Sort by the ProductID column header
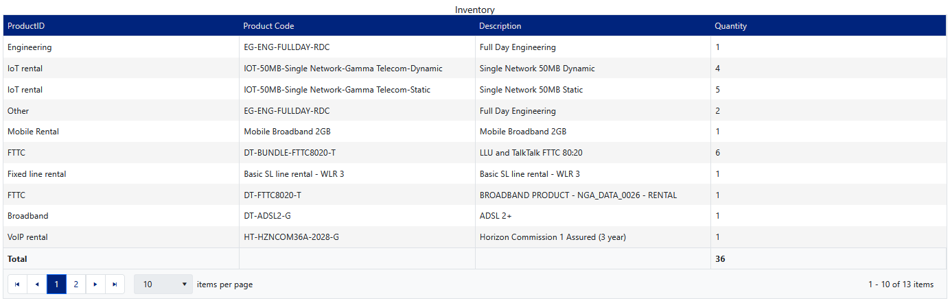Viewport: 950px width, 303px height. (x=26, y=26)
